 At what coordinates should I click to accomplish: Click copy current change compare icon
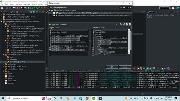(x=124, y=24)
